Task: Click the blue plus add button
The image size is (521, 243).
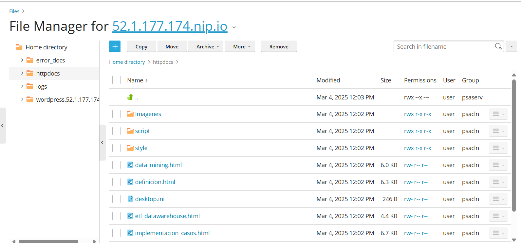Action: pyautogui.click(x=115, y=46)
